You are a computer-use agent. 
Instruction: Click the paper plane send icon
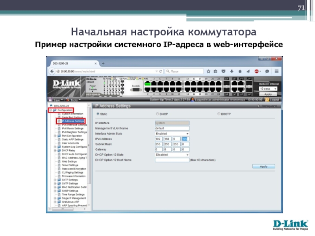point(248,72)
